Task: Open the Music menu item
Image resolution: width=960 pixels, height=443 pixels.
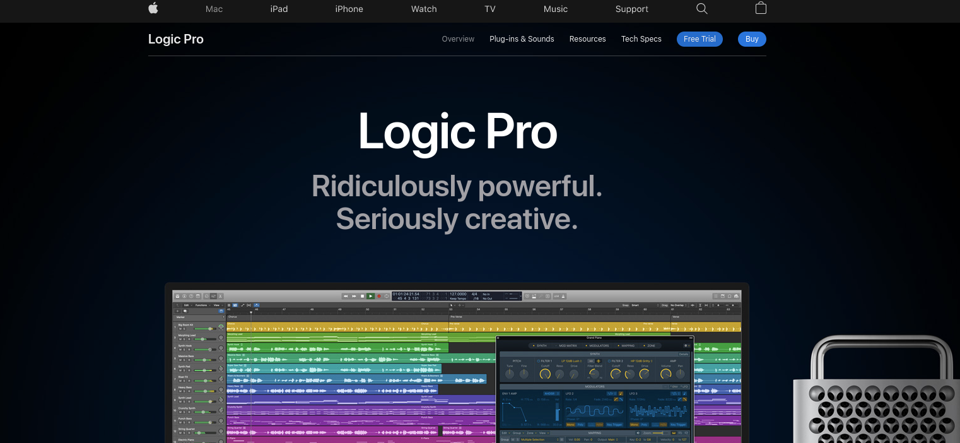Action: click(556, 9)
